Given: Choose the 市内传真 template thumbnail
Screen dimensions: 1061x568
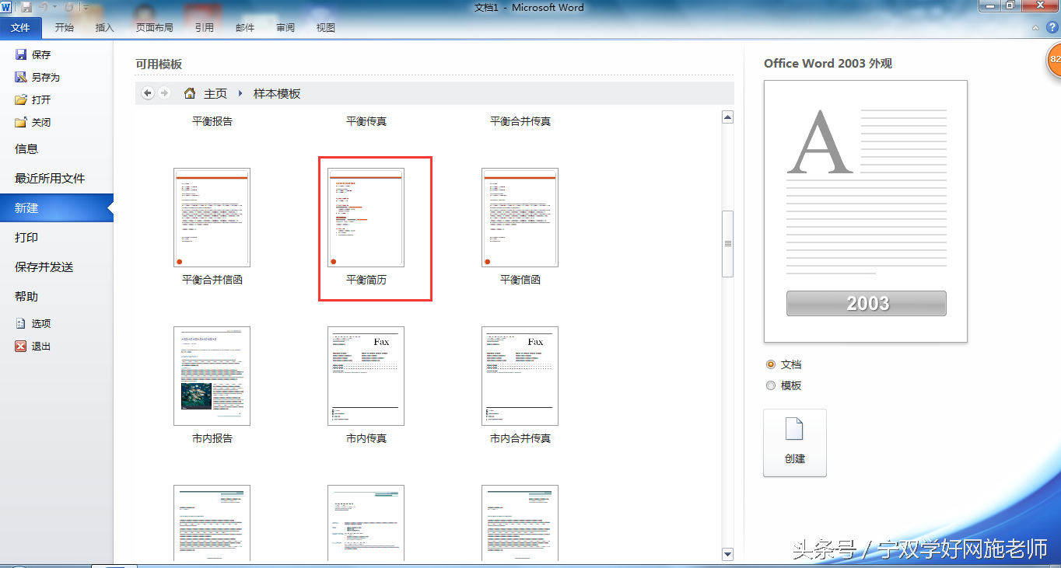Looking at the screenshot, I should (x=366, y=376).
